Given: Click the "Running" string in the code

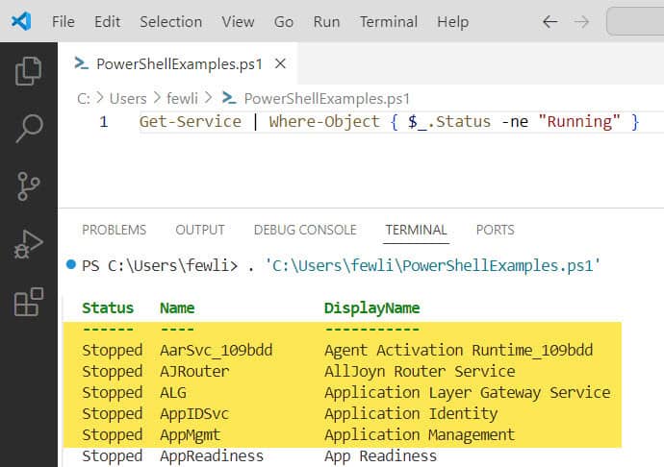Looking at the screenshot, I should click(x=579, y=122).
